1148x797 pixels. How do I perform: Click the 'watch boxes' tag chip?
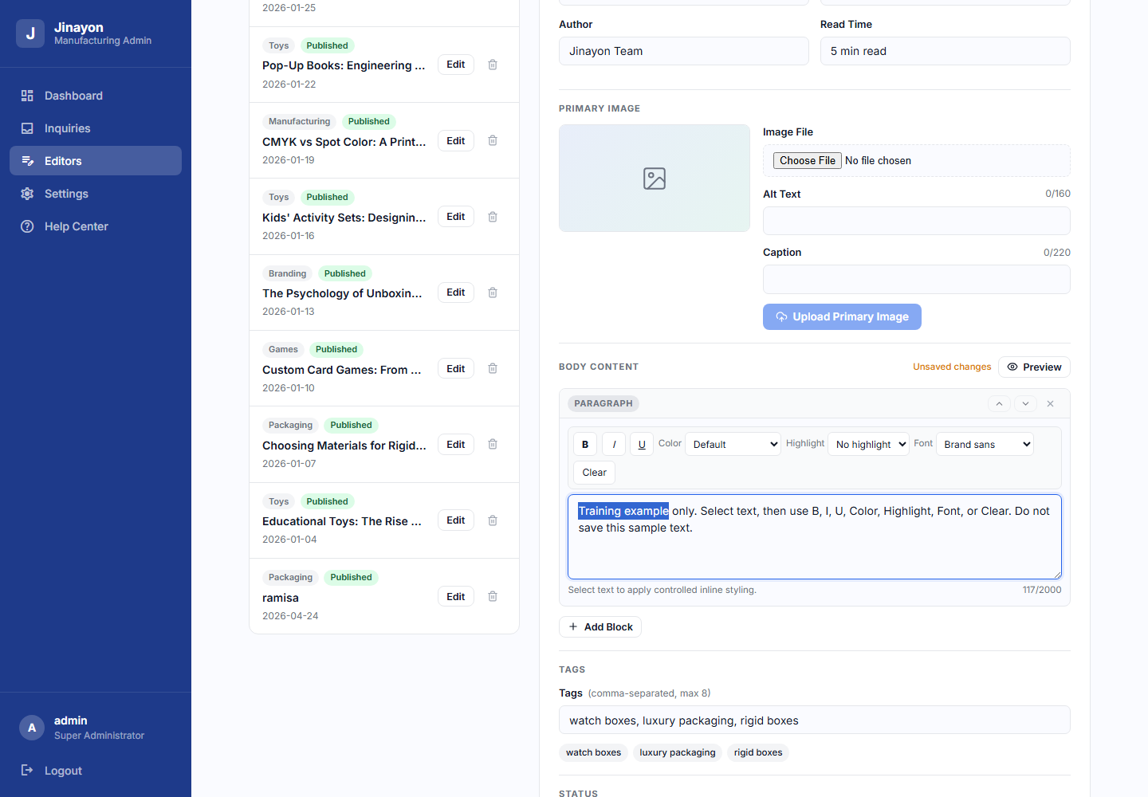point(593,752)
